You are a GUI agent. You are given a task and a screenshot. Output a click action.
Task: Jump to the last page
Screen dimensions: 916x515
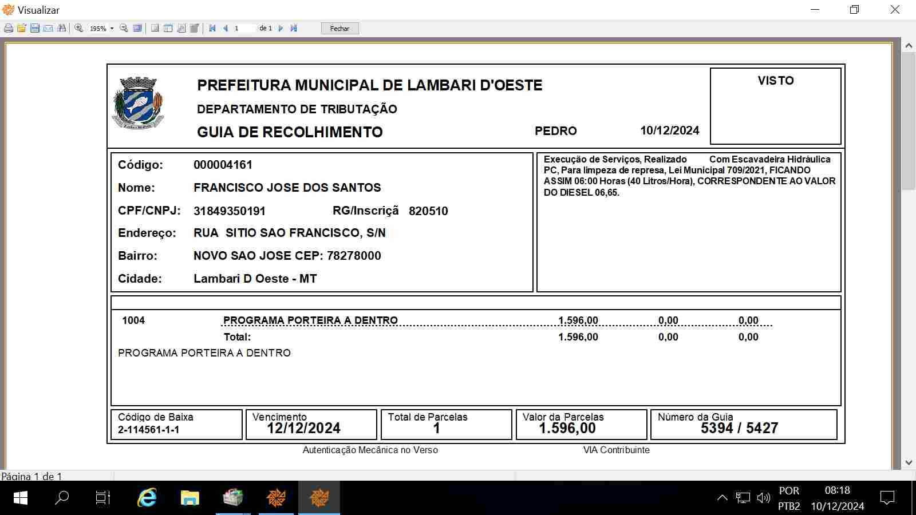point(294,28)
